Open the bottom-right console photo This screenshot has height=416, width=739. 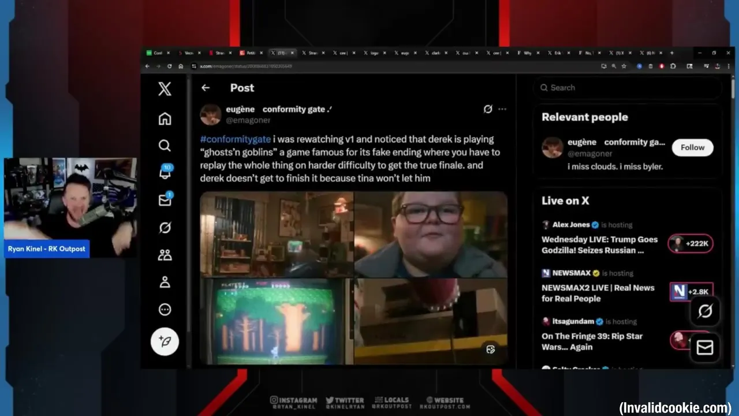(431, 322)
